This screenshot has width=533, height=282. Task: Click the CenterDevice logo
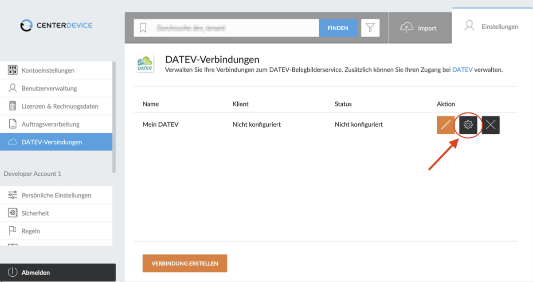(x=56, y=25)
